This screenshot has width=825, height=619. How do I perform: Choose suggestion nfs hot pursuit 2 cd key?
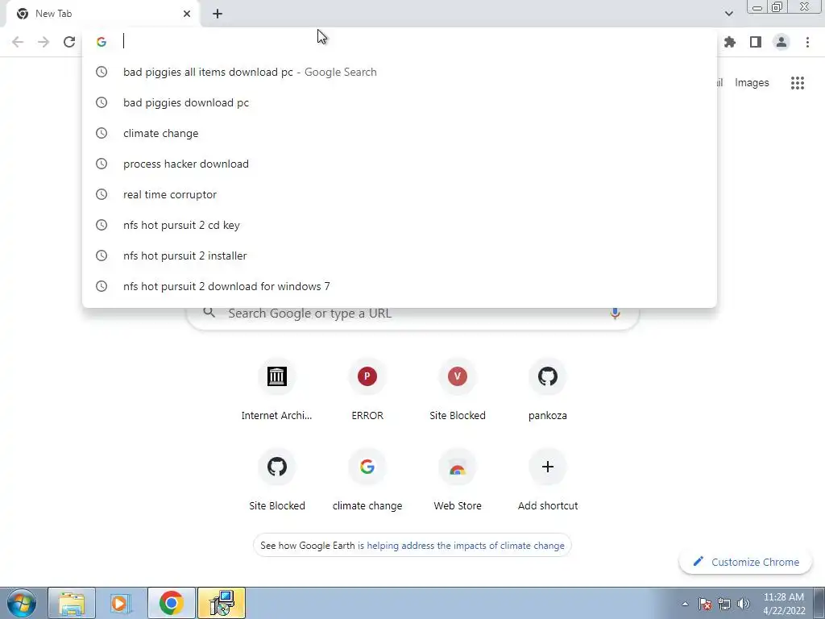(x=400, y=225)
